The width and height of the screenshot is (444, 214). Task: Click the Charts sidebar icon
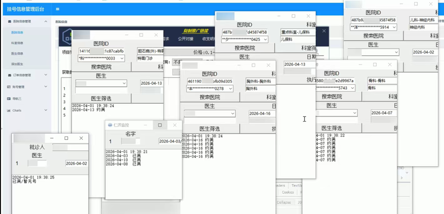point(9,110)
